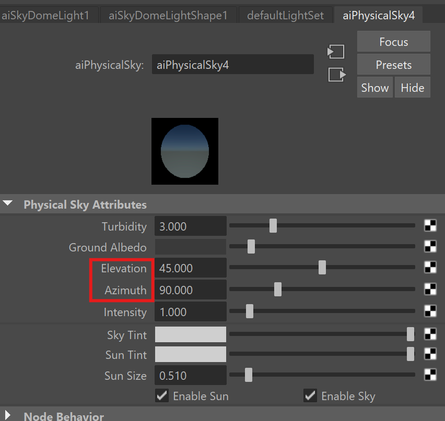Screen dimensions: 445x421
Task: Expand the Node Behavior section
Action: click(x=8, y=416)
